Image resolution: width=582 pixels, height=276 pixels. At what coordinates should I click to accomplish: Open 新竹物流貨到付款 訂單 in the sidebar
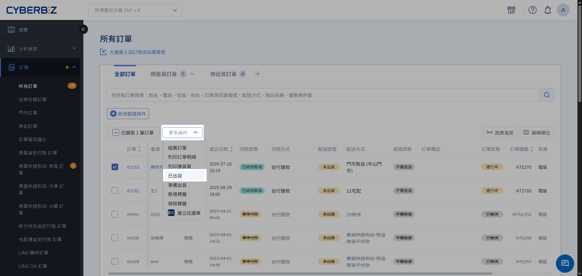tap(42, 226)
